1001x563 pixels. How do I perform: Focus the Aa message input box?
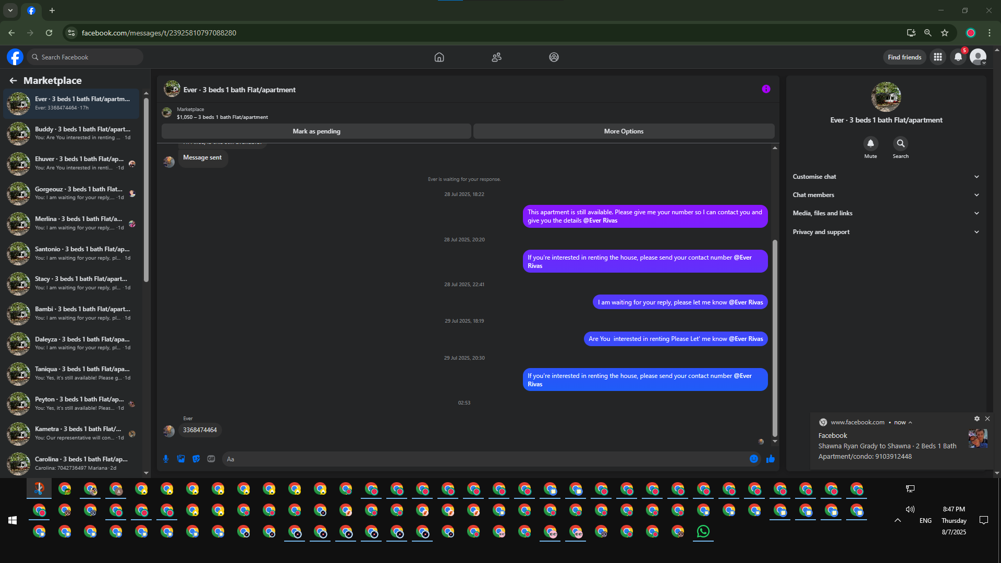pyautogui.click(x=485, y=459)
